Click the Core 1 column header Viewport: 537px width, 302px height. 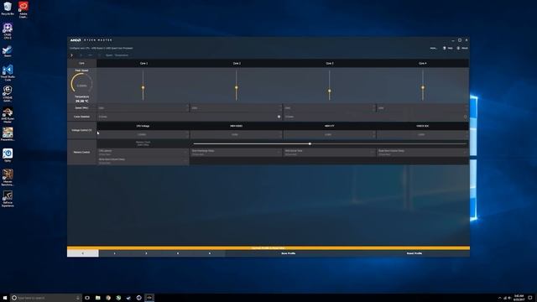tap(143, 64)
